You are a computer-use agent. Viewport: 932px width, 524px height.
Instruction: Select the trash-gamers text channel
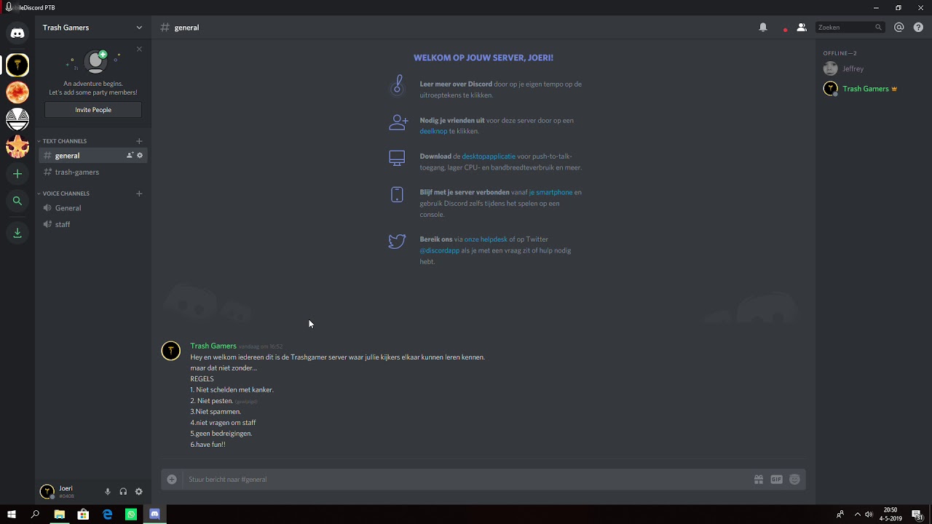[93, 172]
